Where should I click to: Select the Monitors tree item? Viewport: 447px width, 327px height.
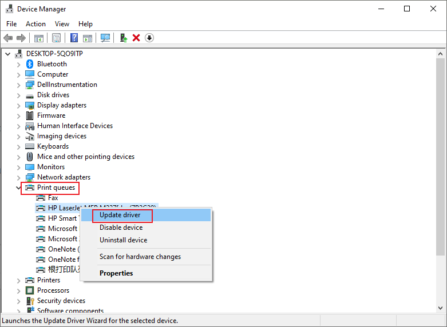click(x=51, y=167)
